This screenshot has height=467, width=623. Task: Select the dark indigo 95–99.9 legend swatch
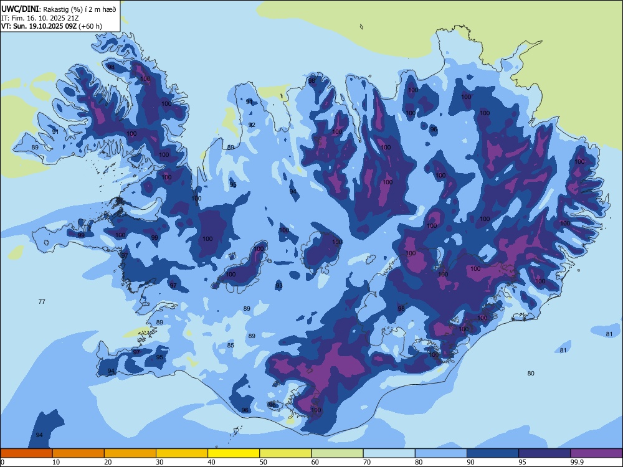coord(545,453)
